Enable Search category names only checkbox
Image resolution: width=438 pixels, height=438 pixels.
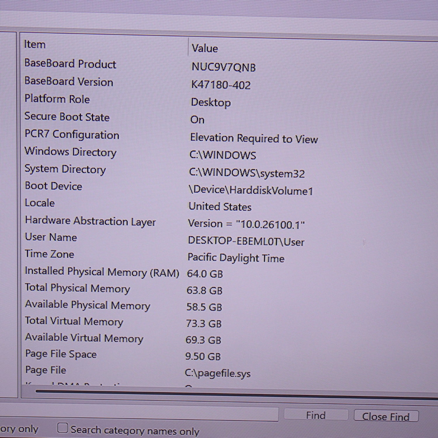(x=62, y=428)
